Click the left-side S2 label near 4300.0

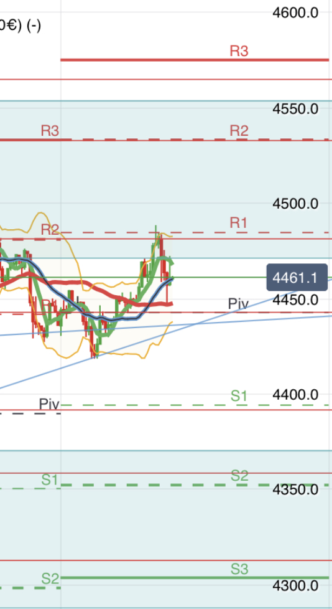[50, 579]
